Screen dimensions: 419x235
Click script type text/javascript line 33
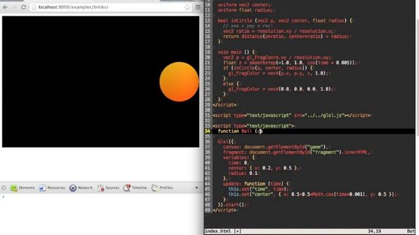(x=253, y=126)
